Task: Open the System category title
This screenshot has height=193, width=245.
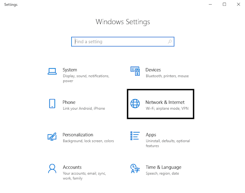Action: 70,70
